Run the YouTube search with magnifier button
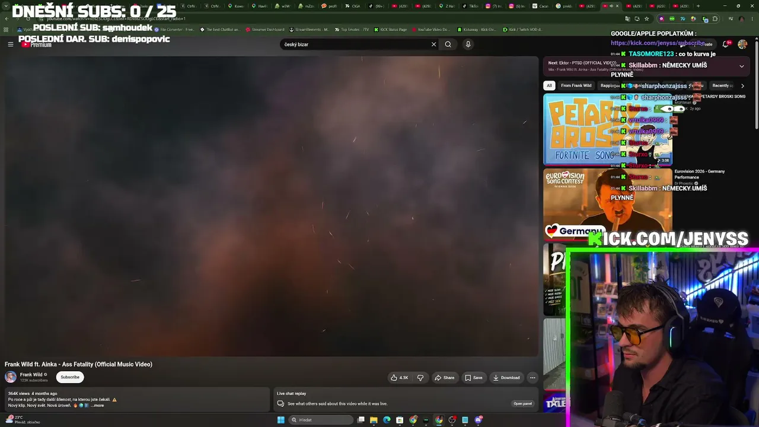 click(448, 44)
